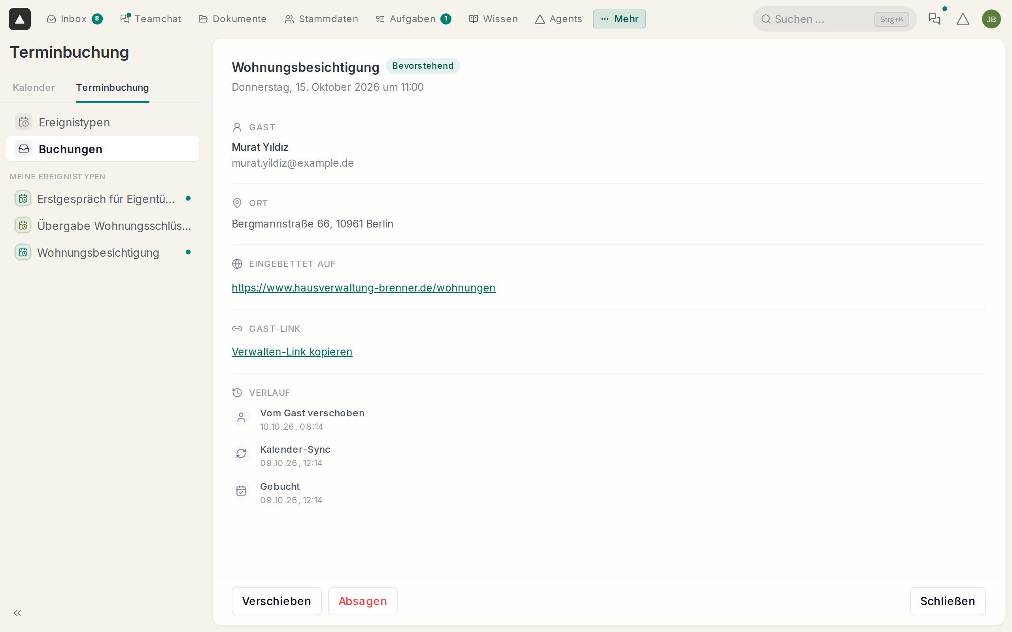Copy the Verwalten-Link

(x=292, y=352)
